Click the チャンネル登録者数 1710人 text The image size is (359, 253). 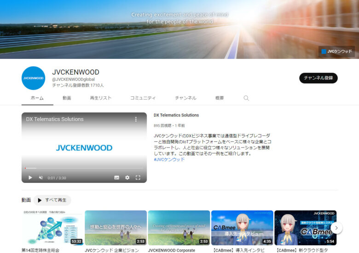78,85
